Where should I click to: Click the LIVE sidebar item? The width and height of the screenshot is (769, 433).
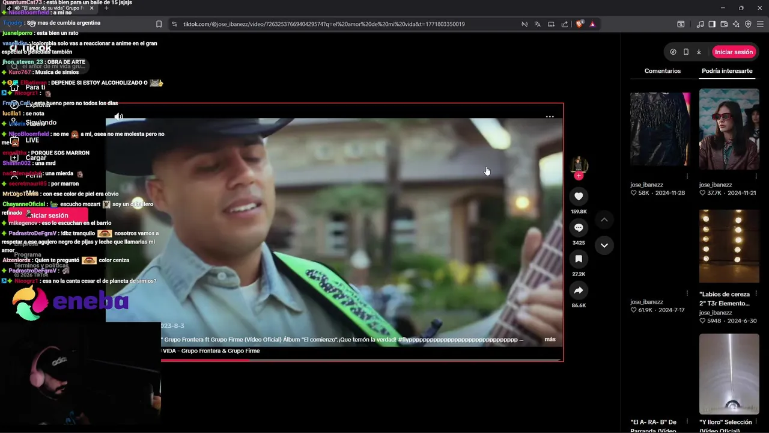coord(25,140)
